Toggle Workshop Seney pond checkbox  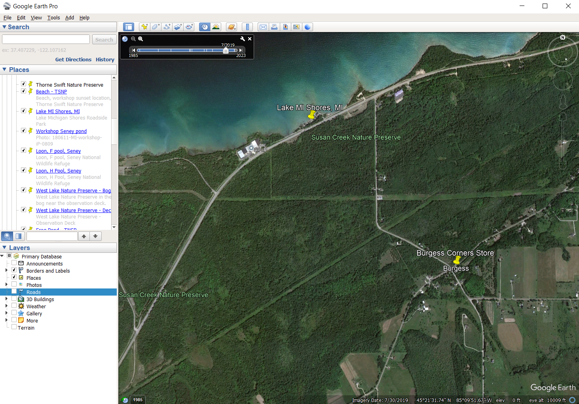(23, 131)
